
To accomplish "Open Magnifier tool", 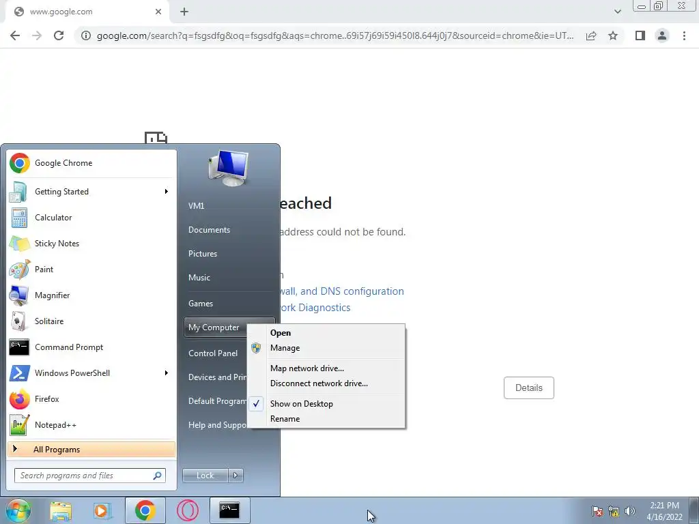I will (x=91, y=295).
